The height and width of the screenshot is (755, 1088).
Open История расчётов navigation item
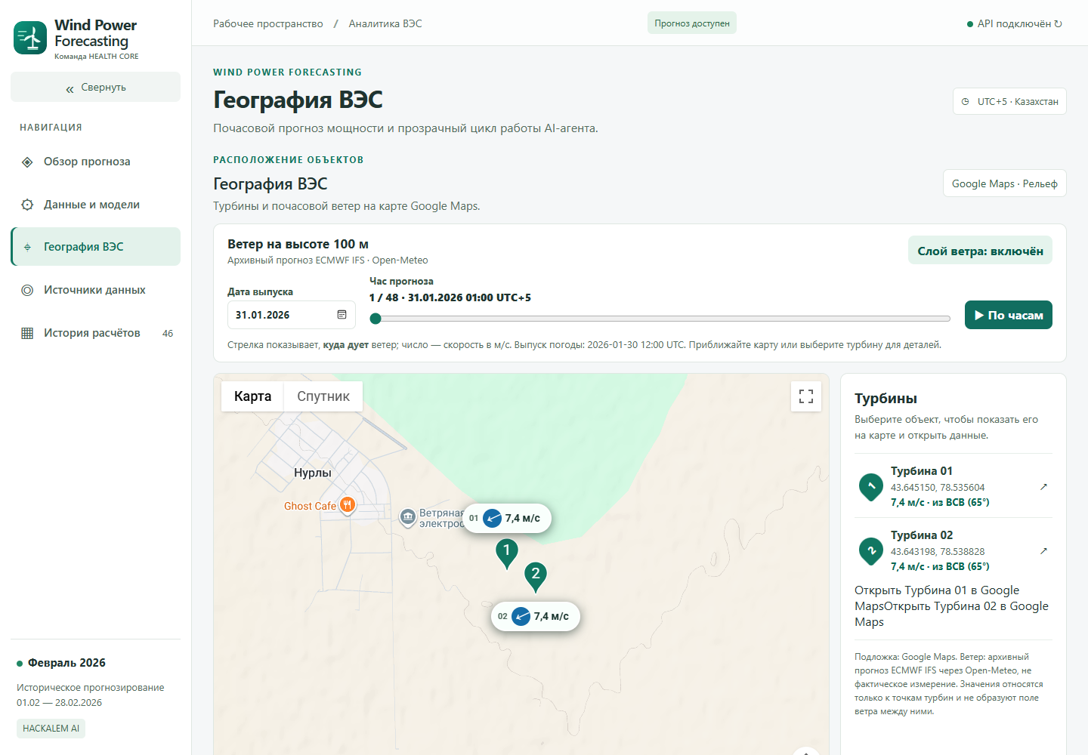coord(95,333)
